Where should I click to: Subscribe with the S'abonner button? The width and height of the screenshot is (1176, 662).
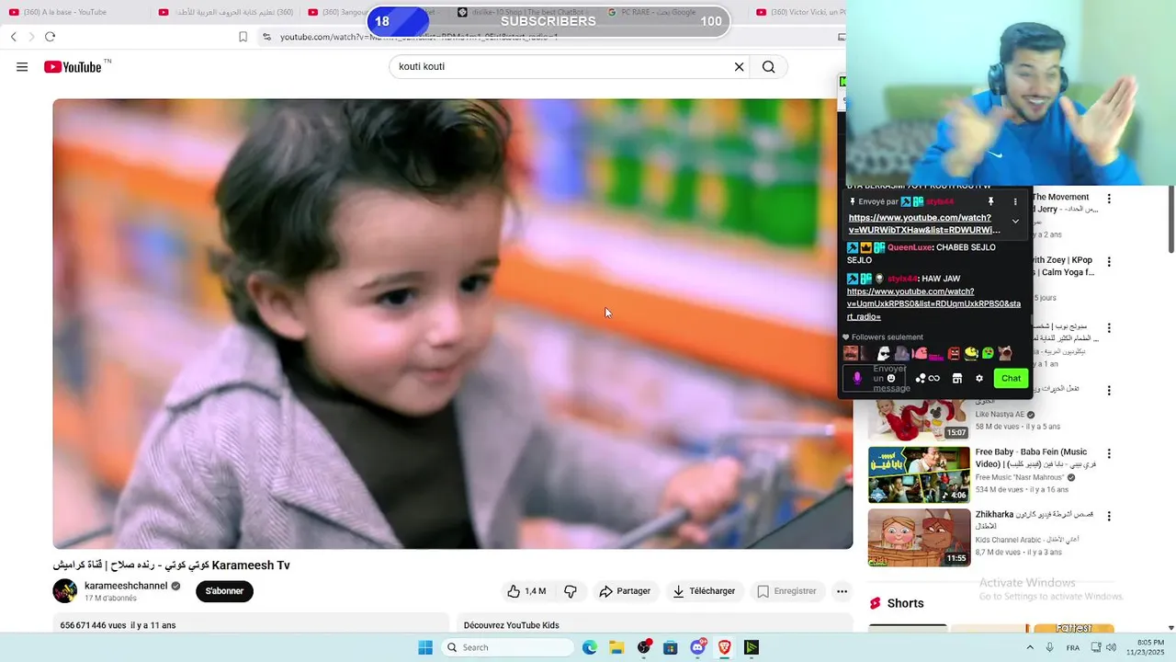[224, 591]
